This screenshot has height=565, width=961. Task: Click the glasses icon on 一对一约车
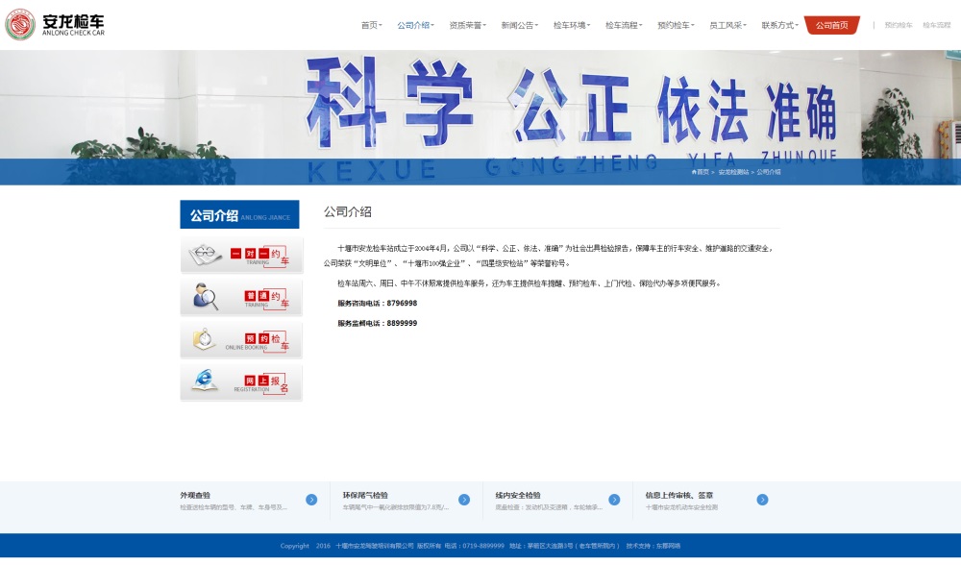(205, 255)
